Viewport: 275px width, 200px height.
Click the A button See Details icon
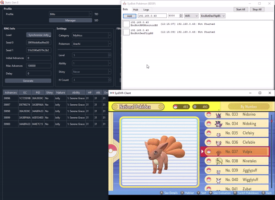point(162,193)
